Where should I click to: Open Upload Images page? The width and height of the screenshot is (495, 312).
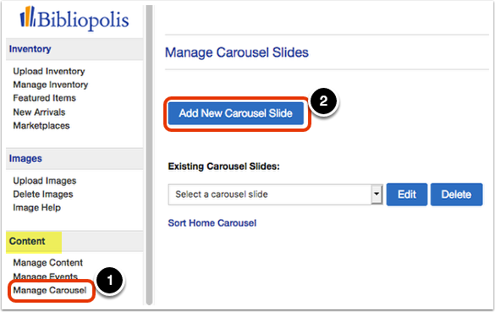point(45,181)
